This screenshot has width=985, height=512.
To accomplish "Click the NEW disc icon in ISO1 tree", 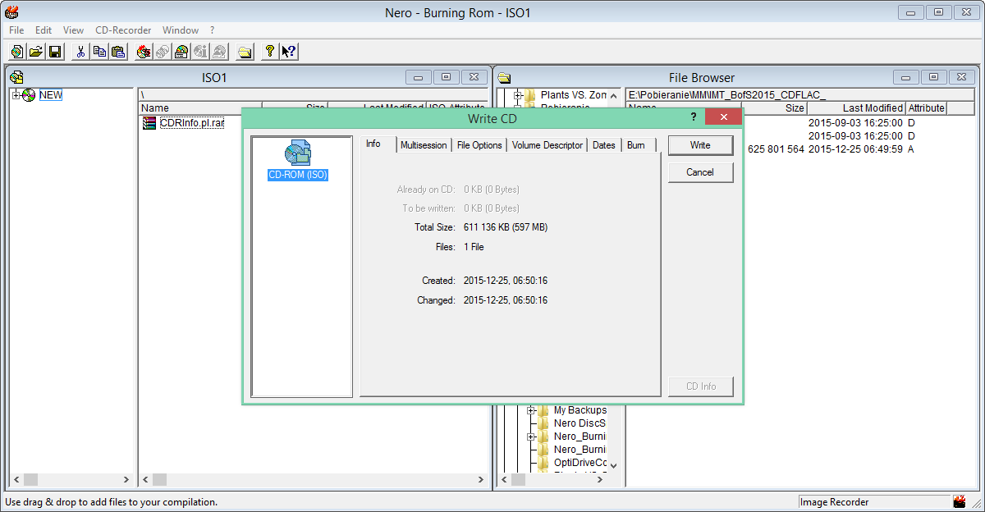I will 29,95.
